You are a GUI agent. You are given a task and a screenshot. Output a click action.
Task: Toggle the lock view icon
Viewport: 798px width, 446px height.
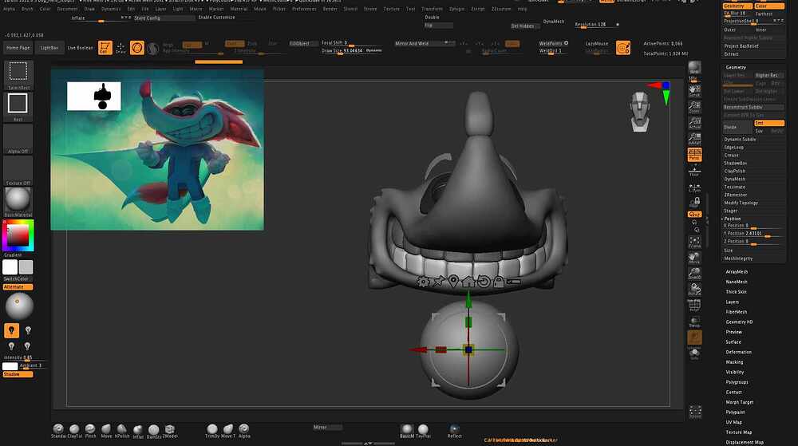click(x=694, y=203)
